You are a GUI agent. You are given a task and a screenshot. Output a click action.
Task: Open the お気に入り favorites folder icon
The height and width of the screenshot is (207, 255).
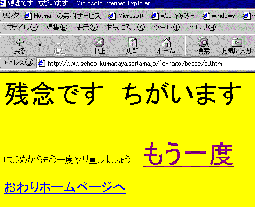pyautogui.click(x=237, y=42)
